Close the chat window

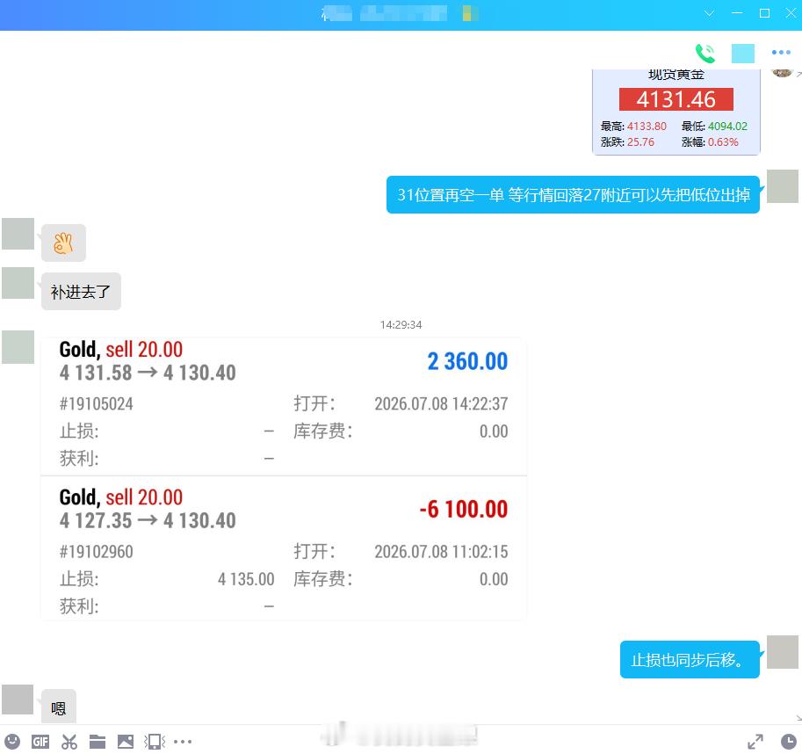point(791,13)
